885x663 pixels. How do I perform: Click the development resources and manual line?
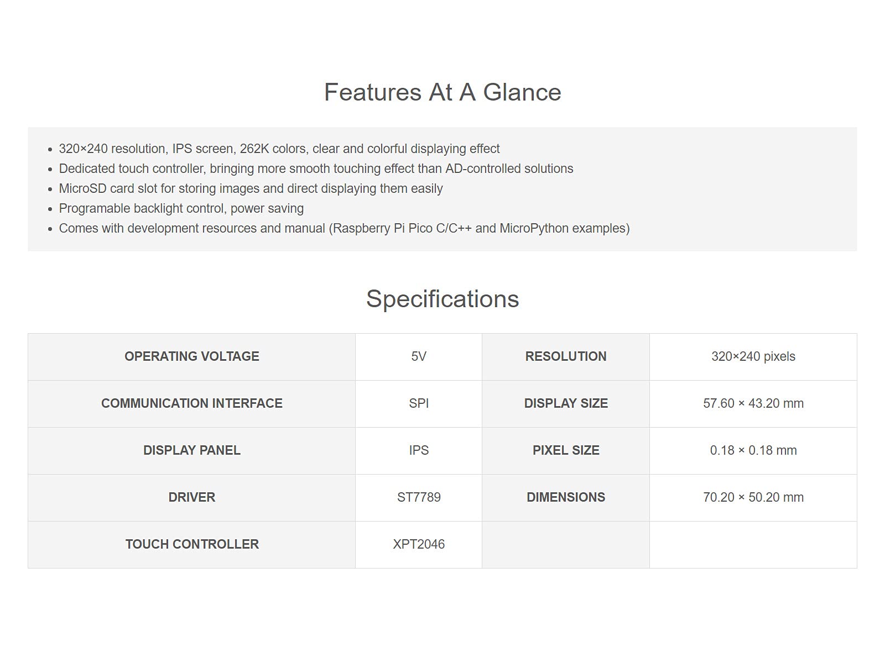tap(344, 228)
